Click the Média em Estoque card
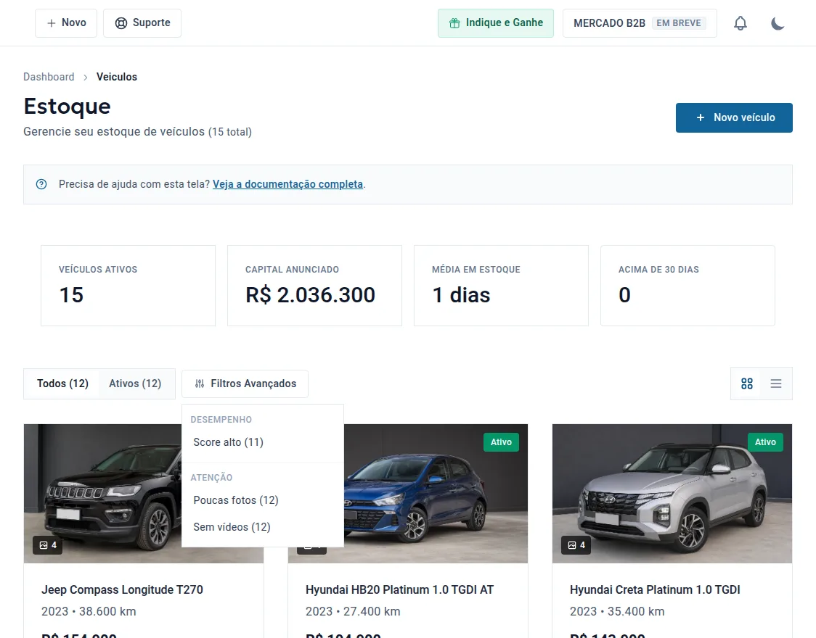 [x=501, y=286]
